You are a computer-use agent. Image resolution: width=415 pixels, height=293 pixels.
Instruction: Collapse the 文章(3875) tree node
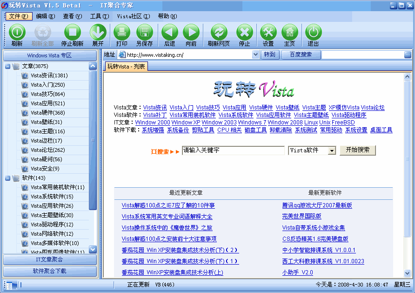pyautogui.click(x=7, y=66)
